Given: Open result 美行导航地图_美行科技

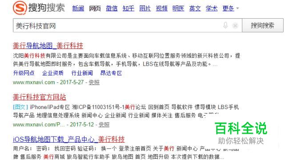Looking at the screenshot, I should [48, 46].
